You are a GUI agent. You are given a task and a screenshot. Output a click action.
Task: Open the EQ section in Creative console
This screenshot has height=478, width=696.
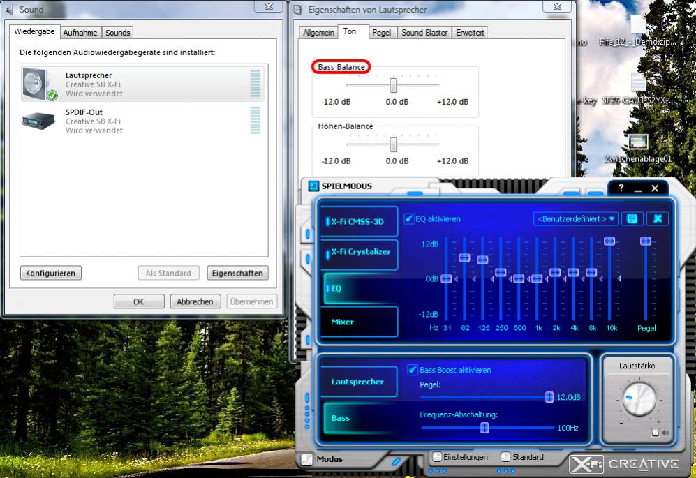click(x=359, y=288)
